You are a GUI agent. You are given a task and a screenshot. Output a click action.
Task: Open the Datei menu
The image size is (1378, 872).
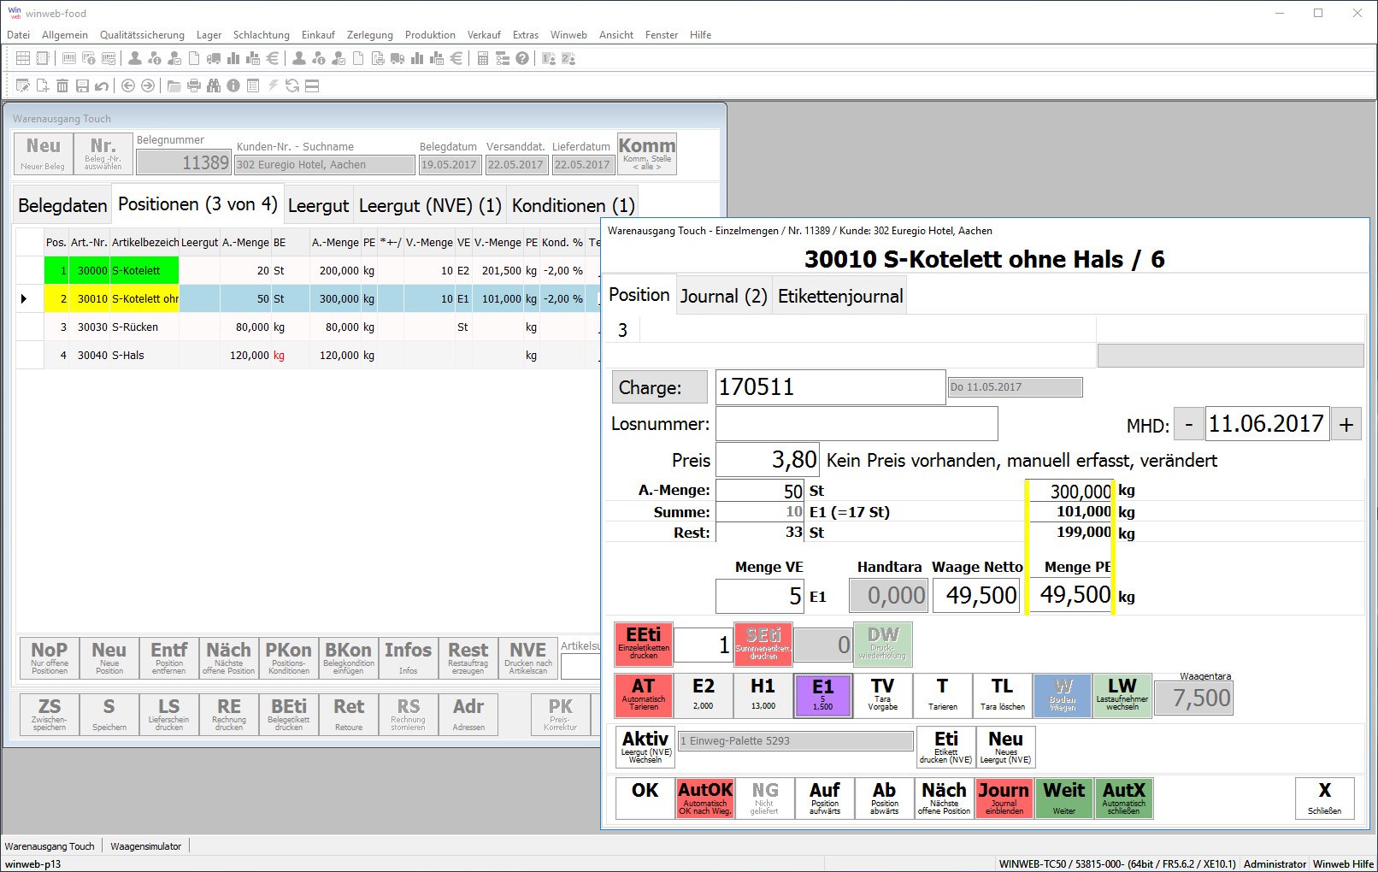click(x=18, y=35)
